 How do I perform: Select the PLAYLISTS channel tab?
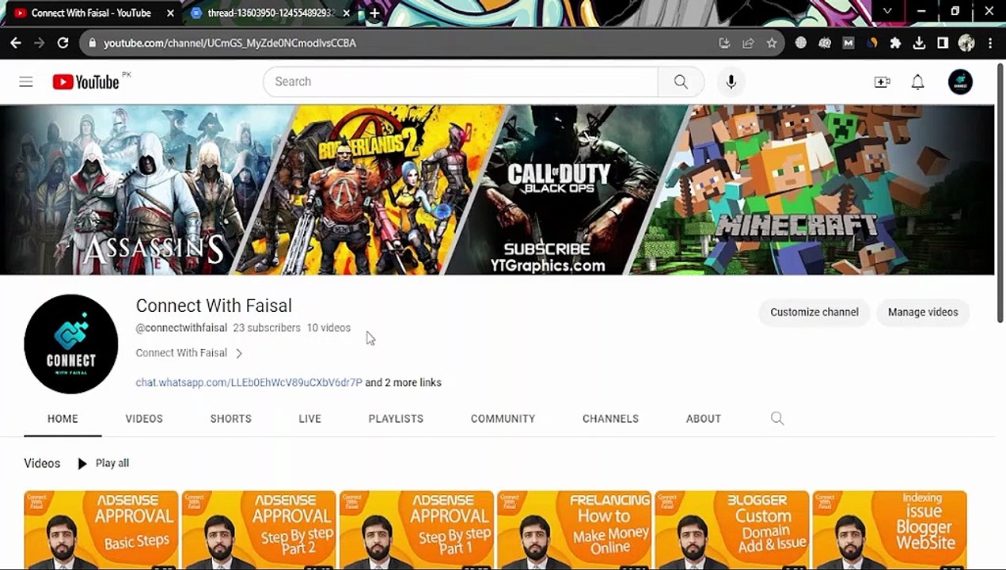396,419
